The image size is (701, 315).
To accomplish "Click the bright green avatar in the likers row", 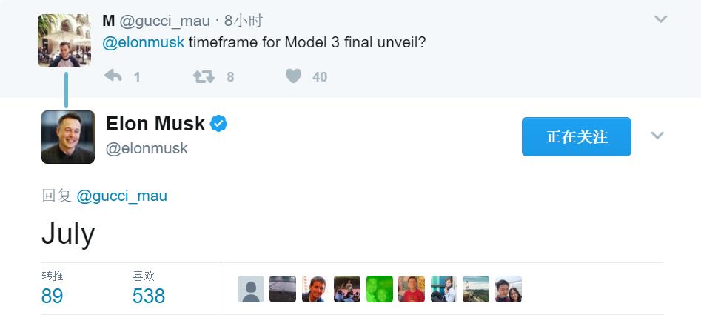I will pos(380,289).
